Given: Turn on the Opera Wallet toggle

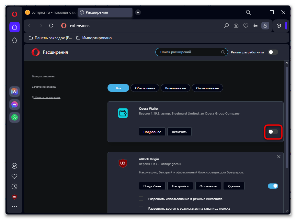Looking at the screenshot, I should 273,132.
